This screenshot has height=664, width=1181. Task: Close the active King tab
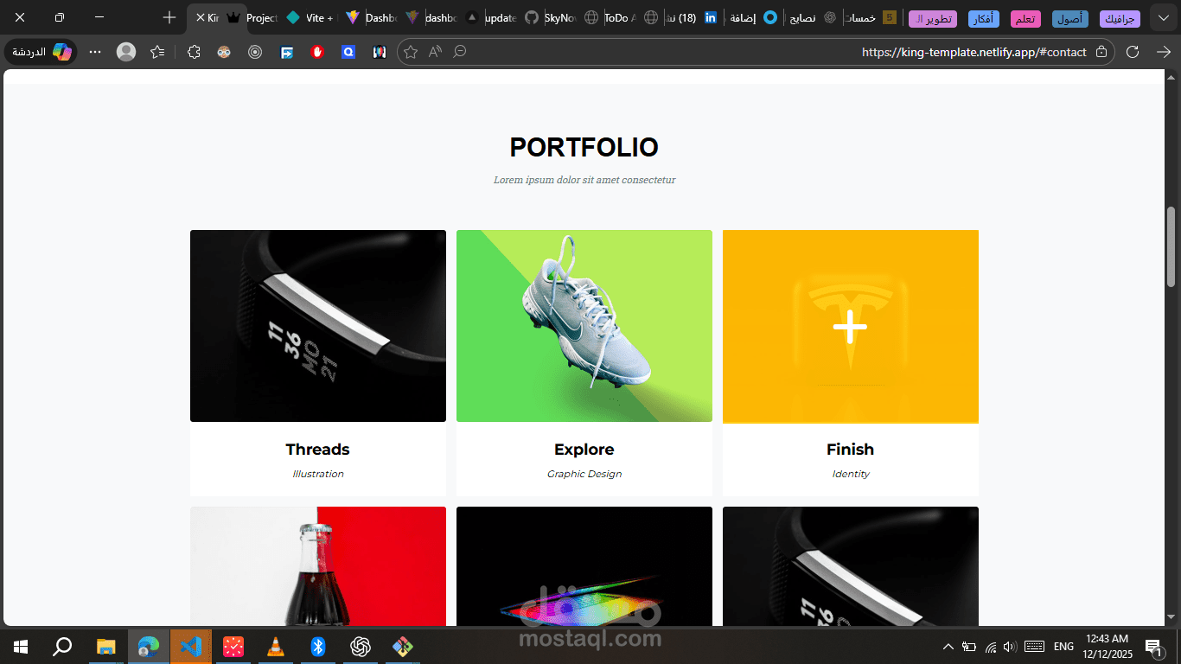[x=200, y=17]
